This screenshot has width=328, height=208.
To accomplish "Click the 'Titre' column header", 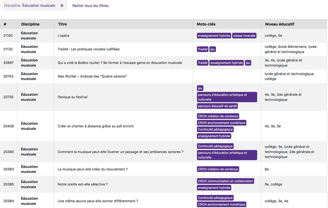I will 62,24.
